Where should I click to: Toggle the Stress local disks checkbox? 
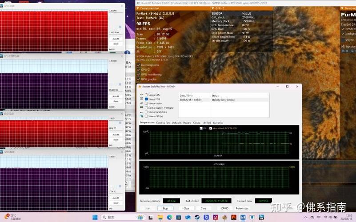tap(146, 112)
